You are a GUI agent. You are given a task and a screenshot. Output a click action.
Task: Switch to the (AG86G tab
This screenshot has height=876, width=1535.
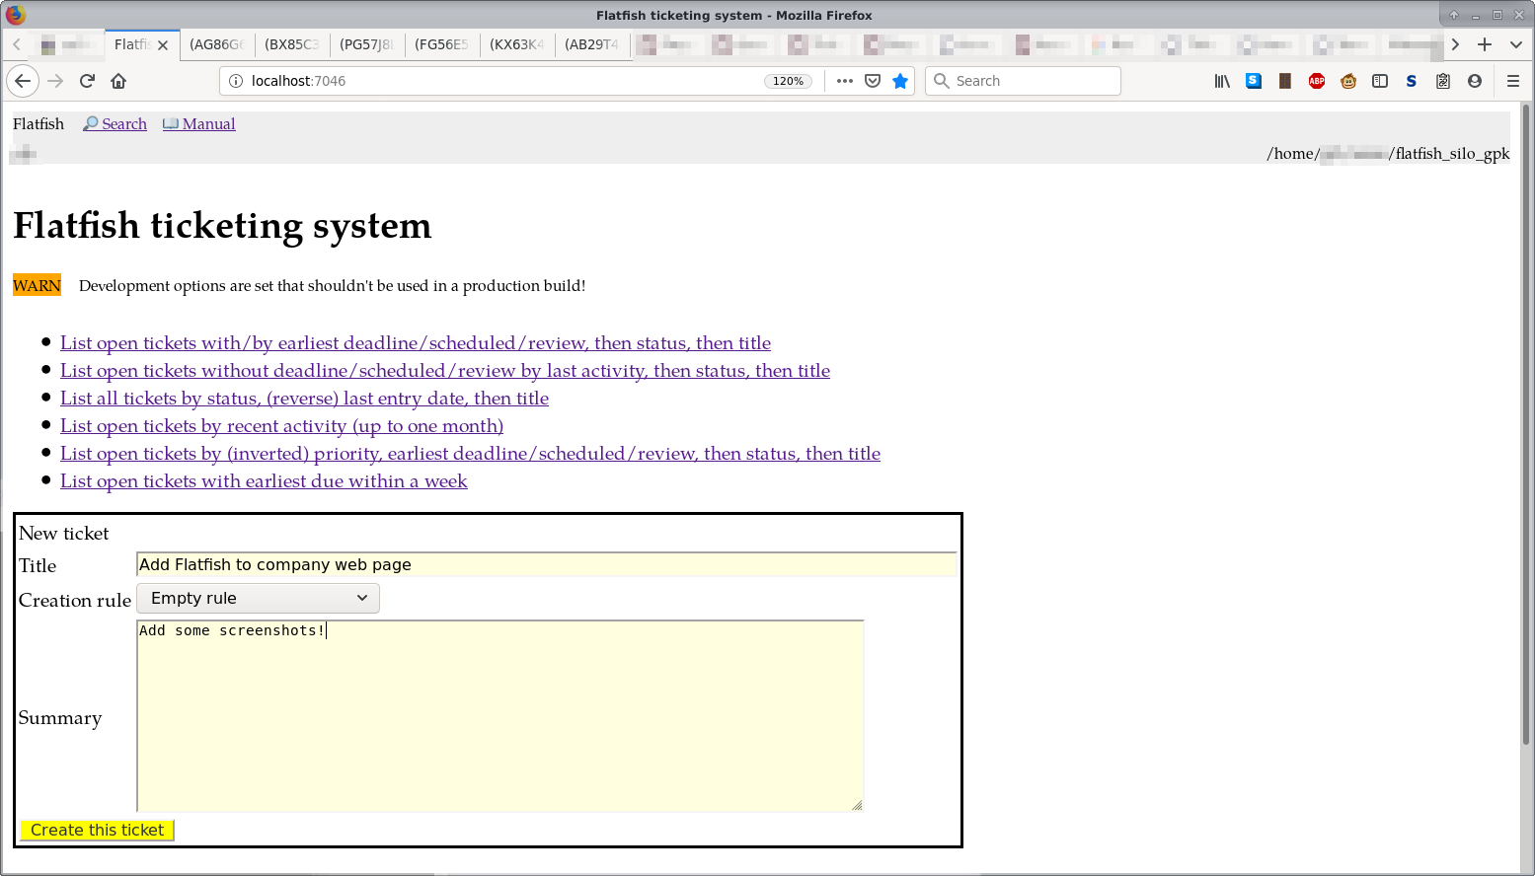[x=216, y=44]
